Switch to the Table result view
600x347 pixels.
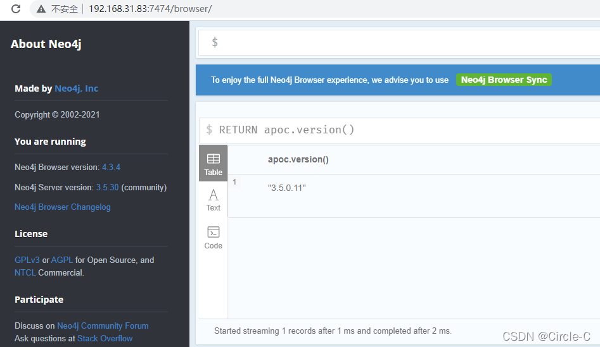pyautogui.click(x=213, y=163)
